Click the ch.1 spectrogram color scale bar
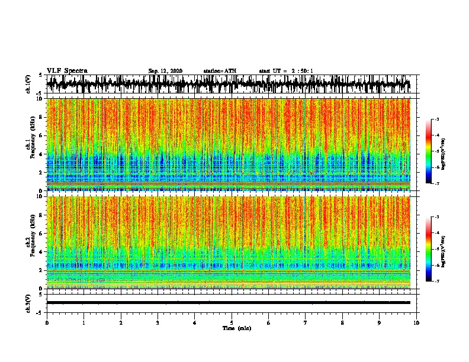The image size is (469, 362). click(428, 151)
